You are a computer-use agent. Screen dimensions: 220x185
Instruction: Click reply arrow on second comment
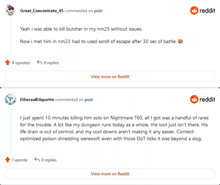pos(37,159)
